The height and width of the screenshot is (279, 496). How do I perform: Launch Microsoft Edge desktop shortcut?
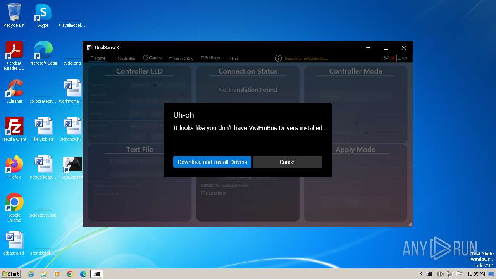(x=43, y=53)
